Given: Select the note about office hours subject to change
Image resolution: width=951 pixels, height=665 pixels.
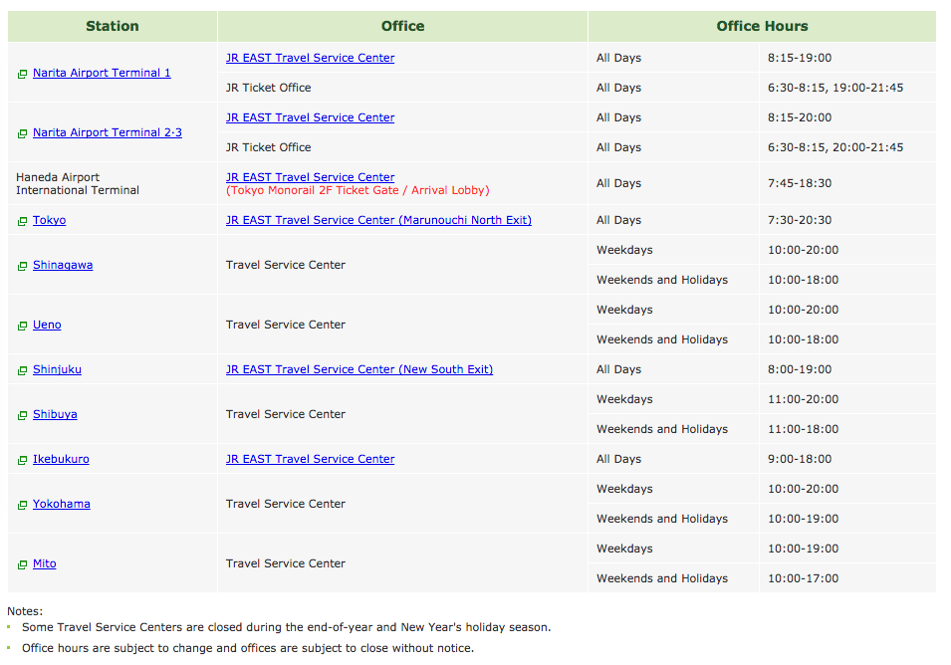Looking at the screenshot, I should click(247, 648).
